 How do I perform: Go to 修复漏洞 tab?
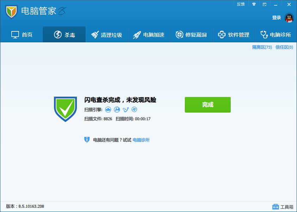(x=191, y=35)
